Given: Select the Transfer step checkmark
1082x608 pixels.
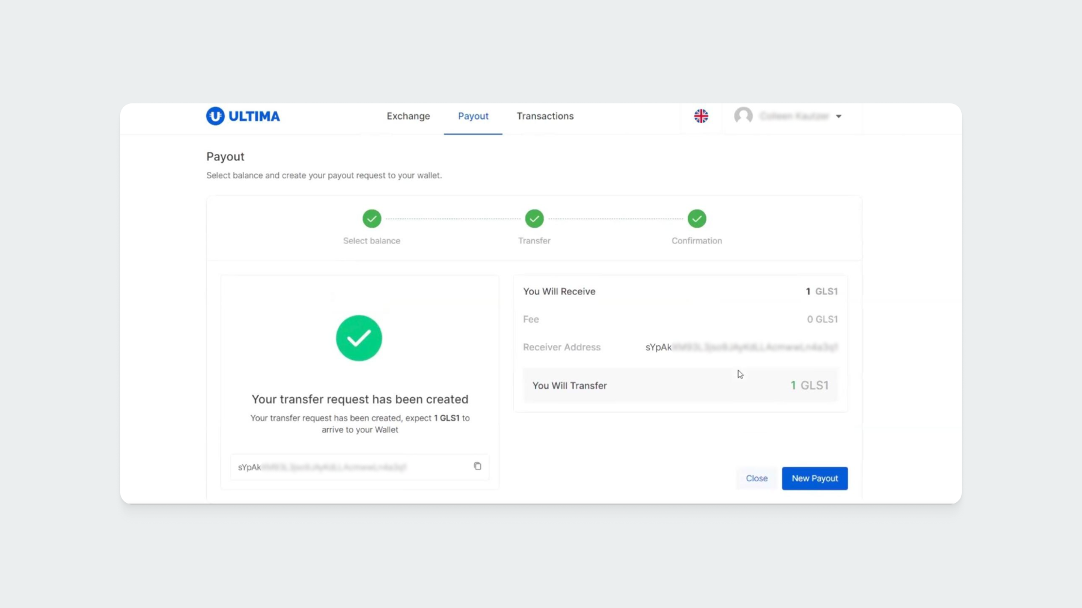Looking at the screenshot, I should click(x=534, y=219).
